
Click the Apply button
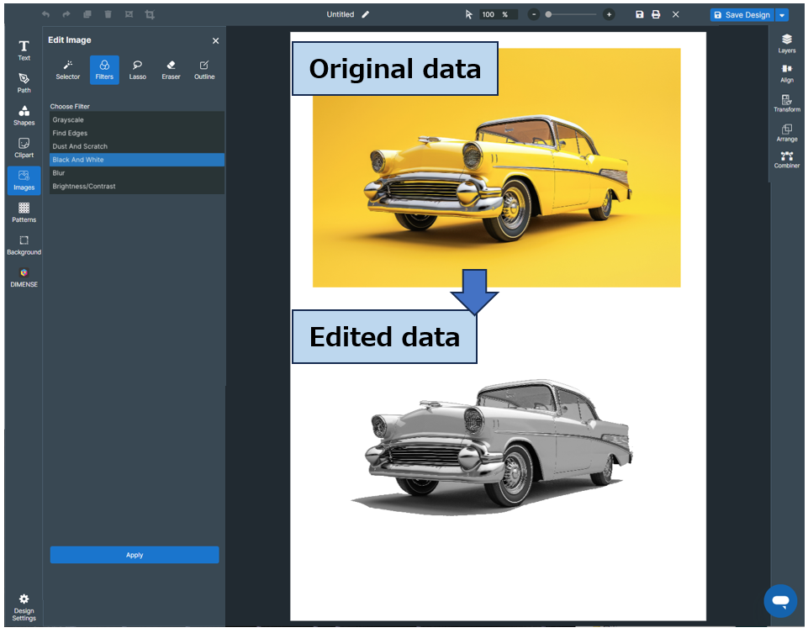tap(135, 555)
